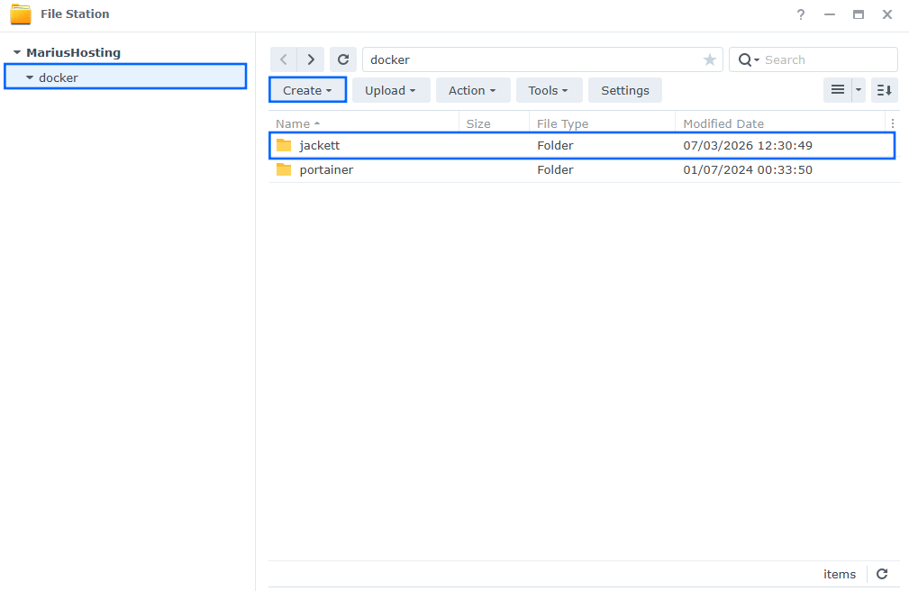Sort by the Name column header
909x591 pixels.
[x=364, y=123]
